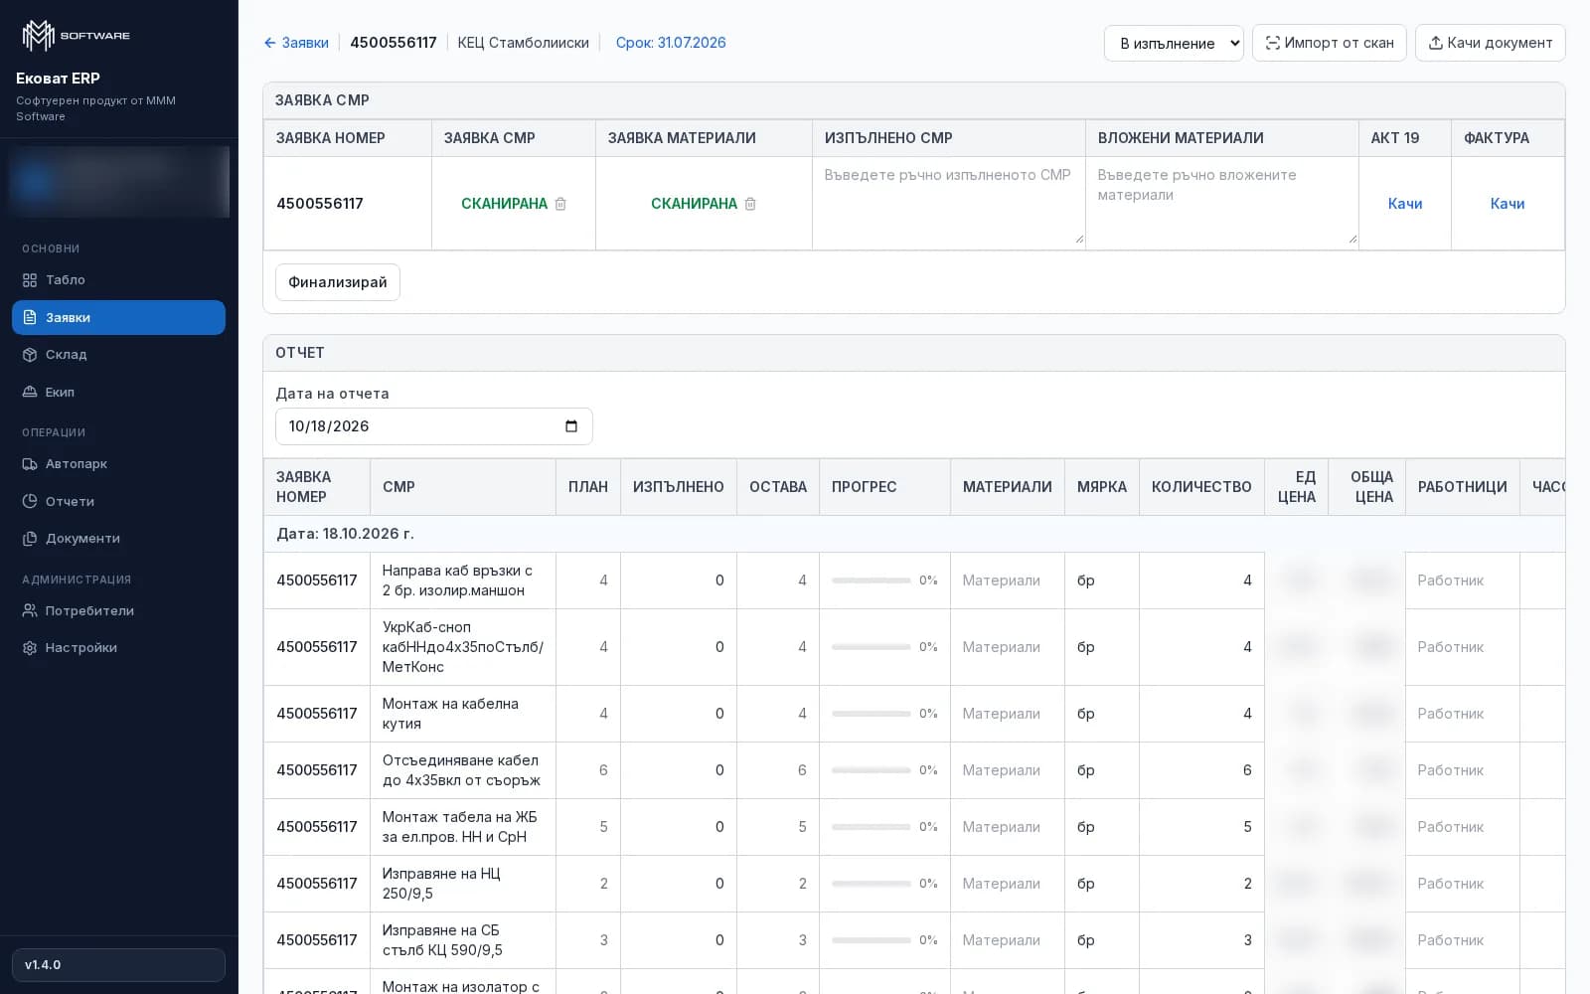Open Склад menu item
This screenshot has width=1590, height=994.
click(x=118, y=355)
